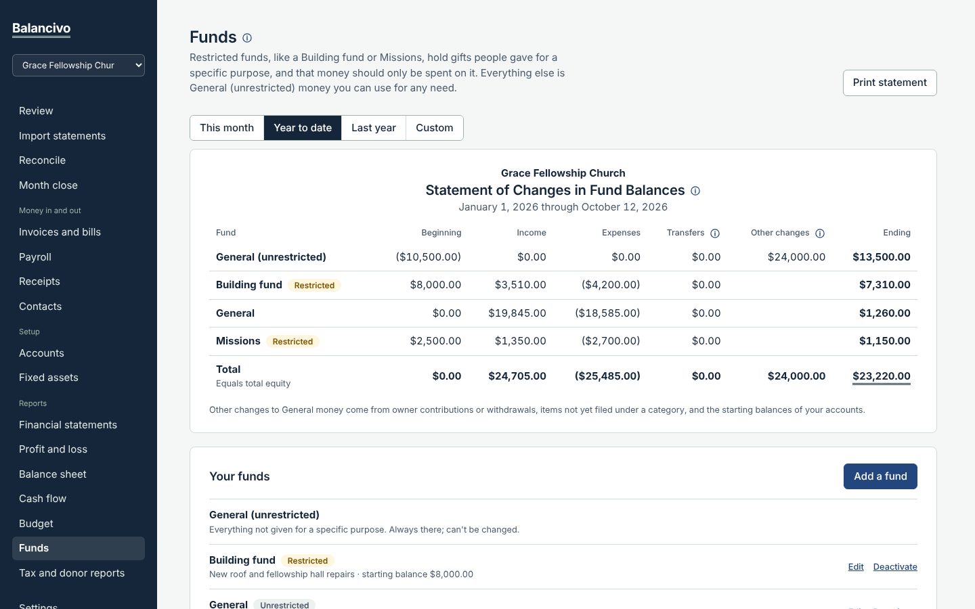View the Cash flow report
The width and height of the screenshot is (975, 609).
pos(79,499)
